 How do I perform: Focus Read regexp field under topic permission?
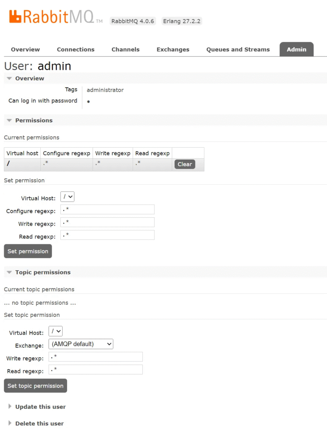point(95,370)
